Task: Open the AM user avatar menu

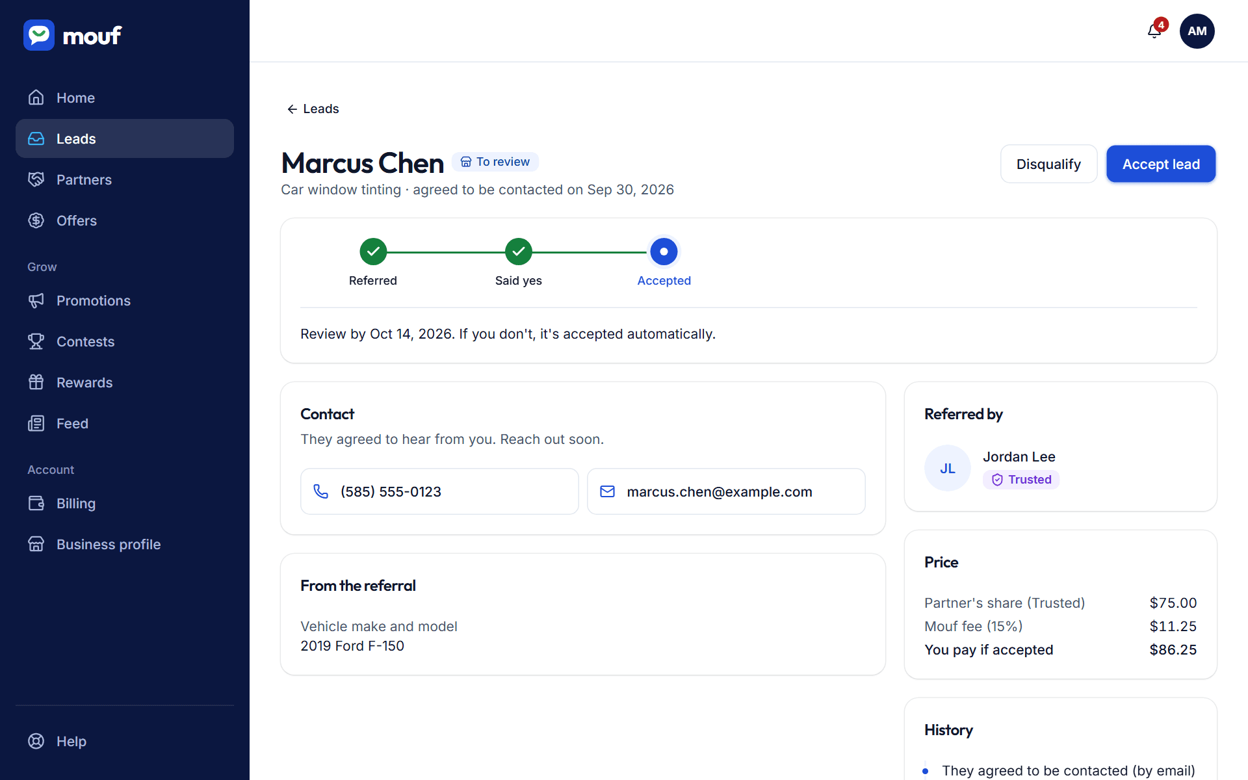Action: pos(1197,31)
